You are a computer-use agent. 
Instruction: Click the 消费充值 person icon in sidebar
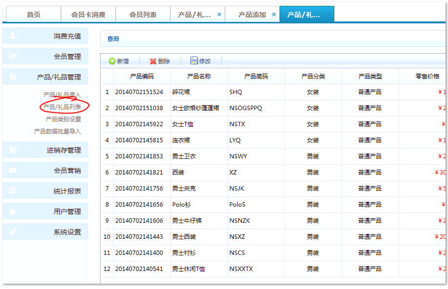[x=13, y=36]
